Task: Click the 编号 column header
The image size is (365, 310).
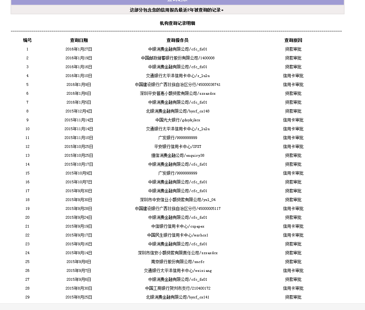Action: coord(27,40)
